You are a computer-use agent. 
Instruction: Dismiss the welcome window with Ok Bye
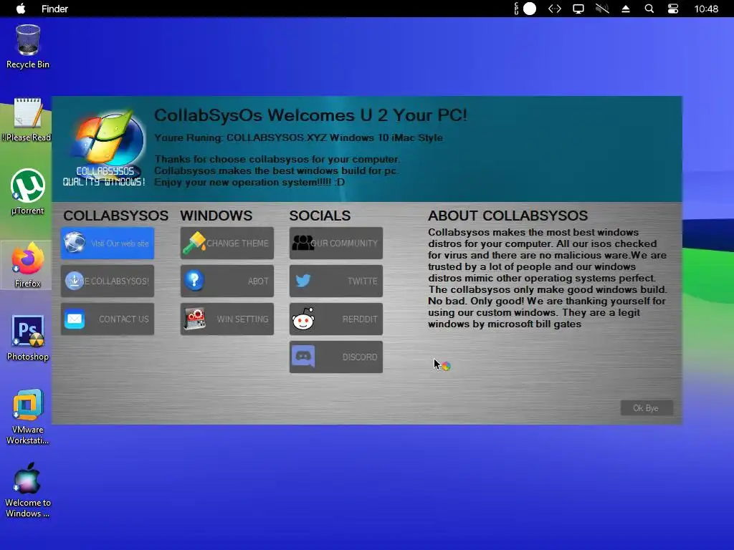[x=647, y=407]
